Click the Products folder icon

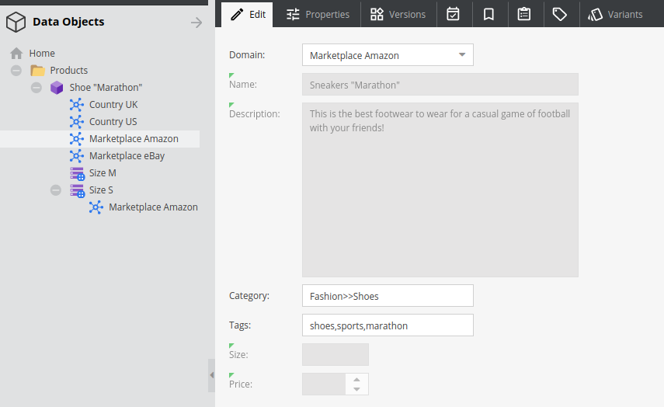coord(38,71)
